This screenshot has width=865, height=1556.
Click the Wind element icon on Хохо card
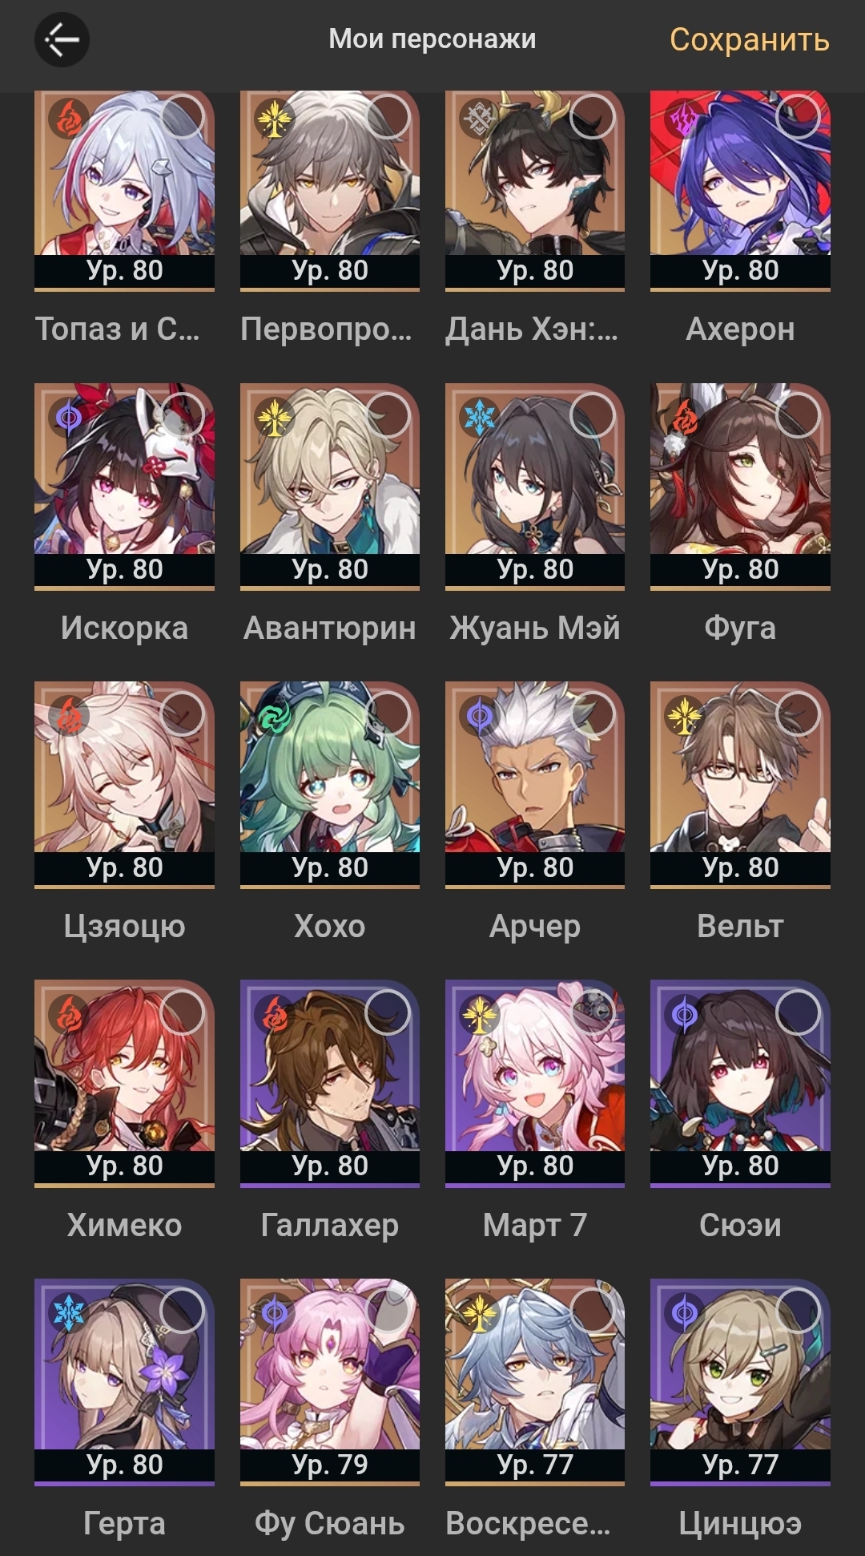click(274, 715)
